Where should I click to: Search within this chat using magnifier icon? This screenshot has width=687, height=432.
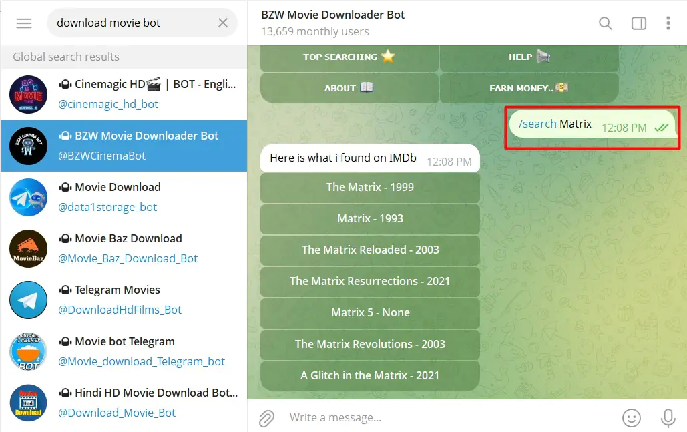click(606, 23)
